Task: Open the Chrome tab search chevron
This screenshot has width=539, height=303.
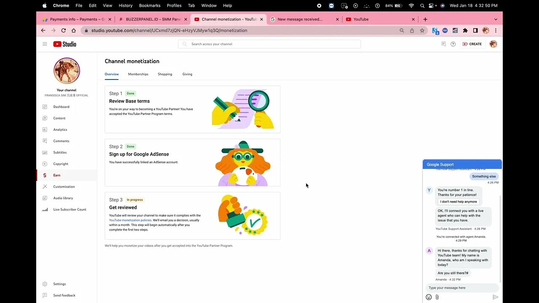Action: 496,19
